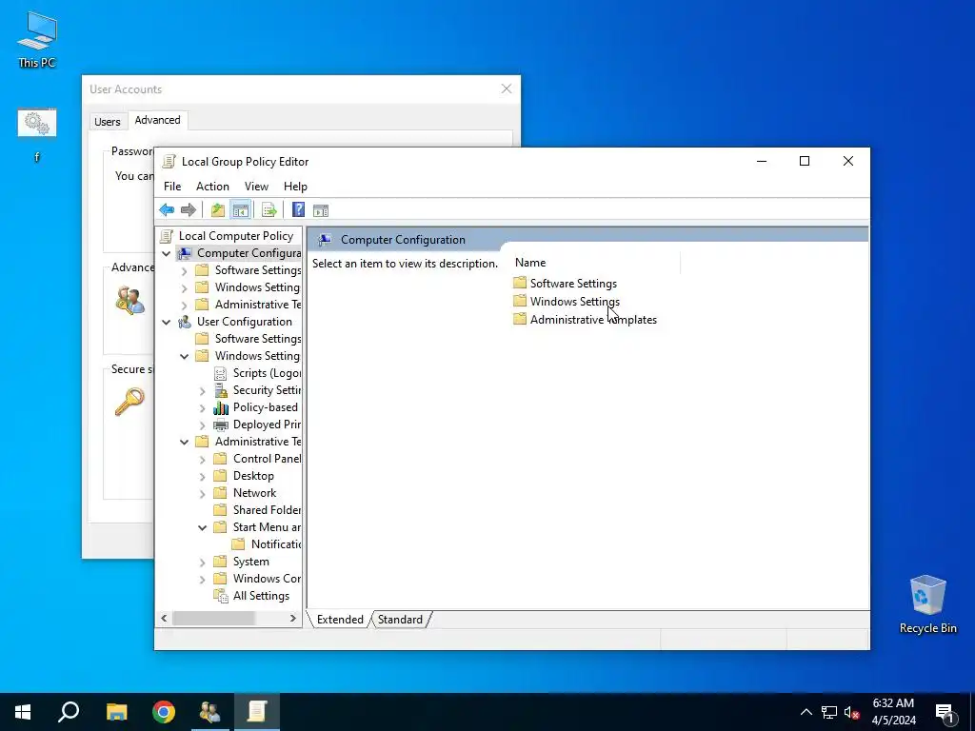Screen dimensions: 975x731
Task: Click the blue Help question-mark toolbar icon
Action: (298, 210)
